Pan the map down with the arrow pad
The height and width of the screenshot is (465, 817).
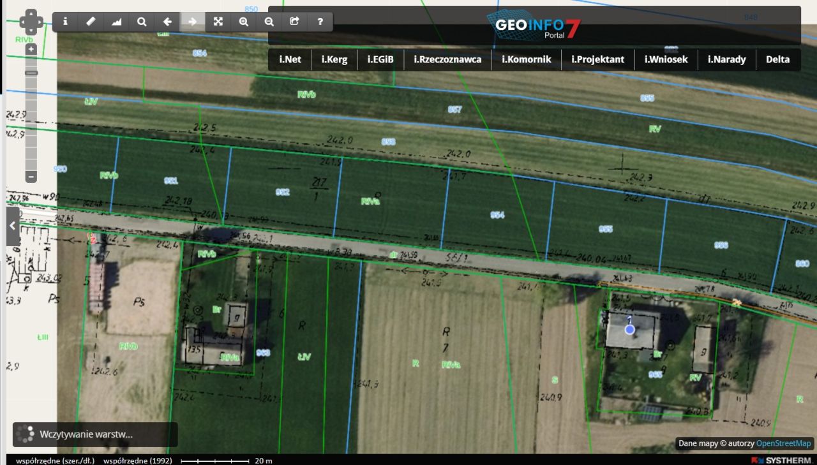click(31, 31)
